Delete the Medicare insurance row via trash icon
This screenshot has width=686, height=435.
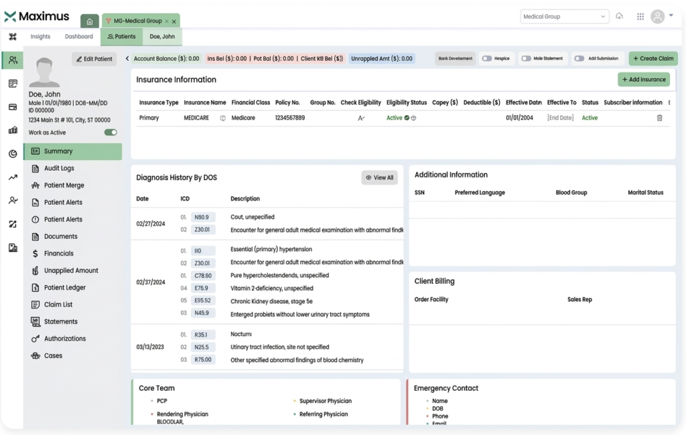(659, 118)
